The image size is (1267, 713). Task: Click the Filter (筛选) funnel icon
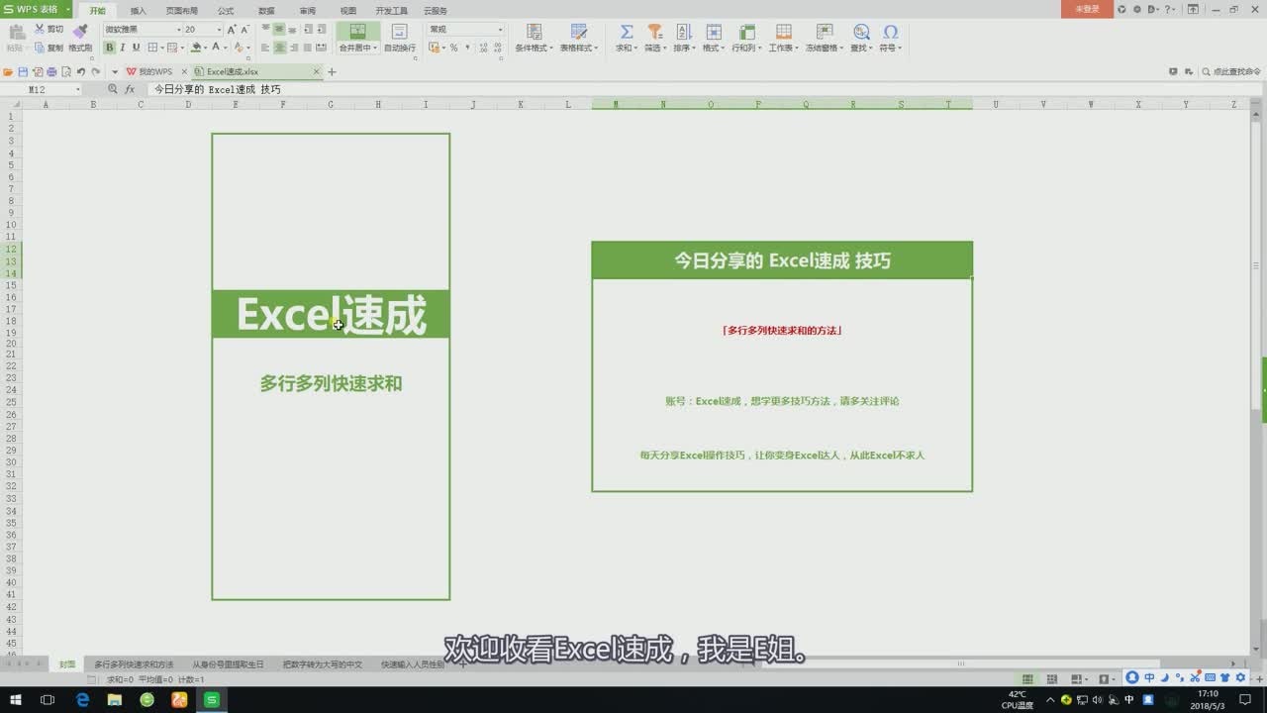point(654,33)
